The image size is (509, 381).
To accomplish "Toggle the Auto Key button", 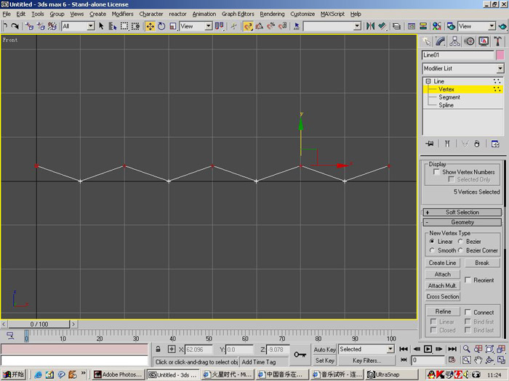I will [324, 349].
